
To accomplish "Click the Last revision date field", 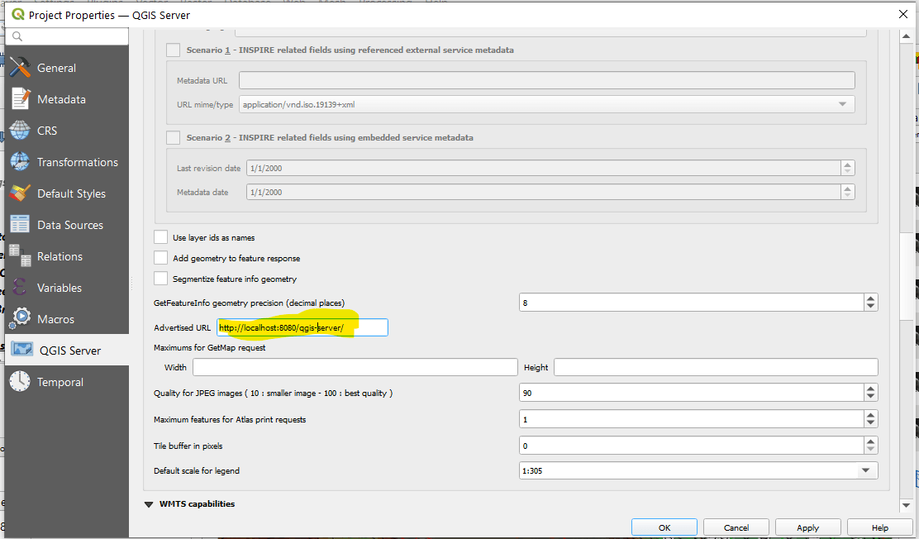I will (x=544, y=168).
